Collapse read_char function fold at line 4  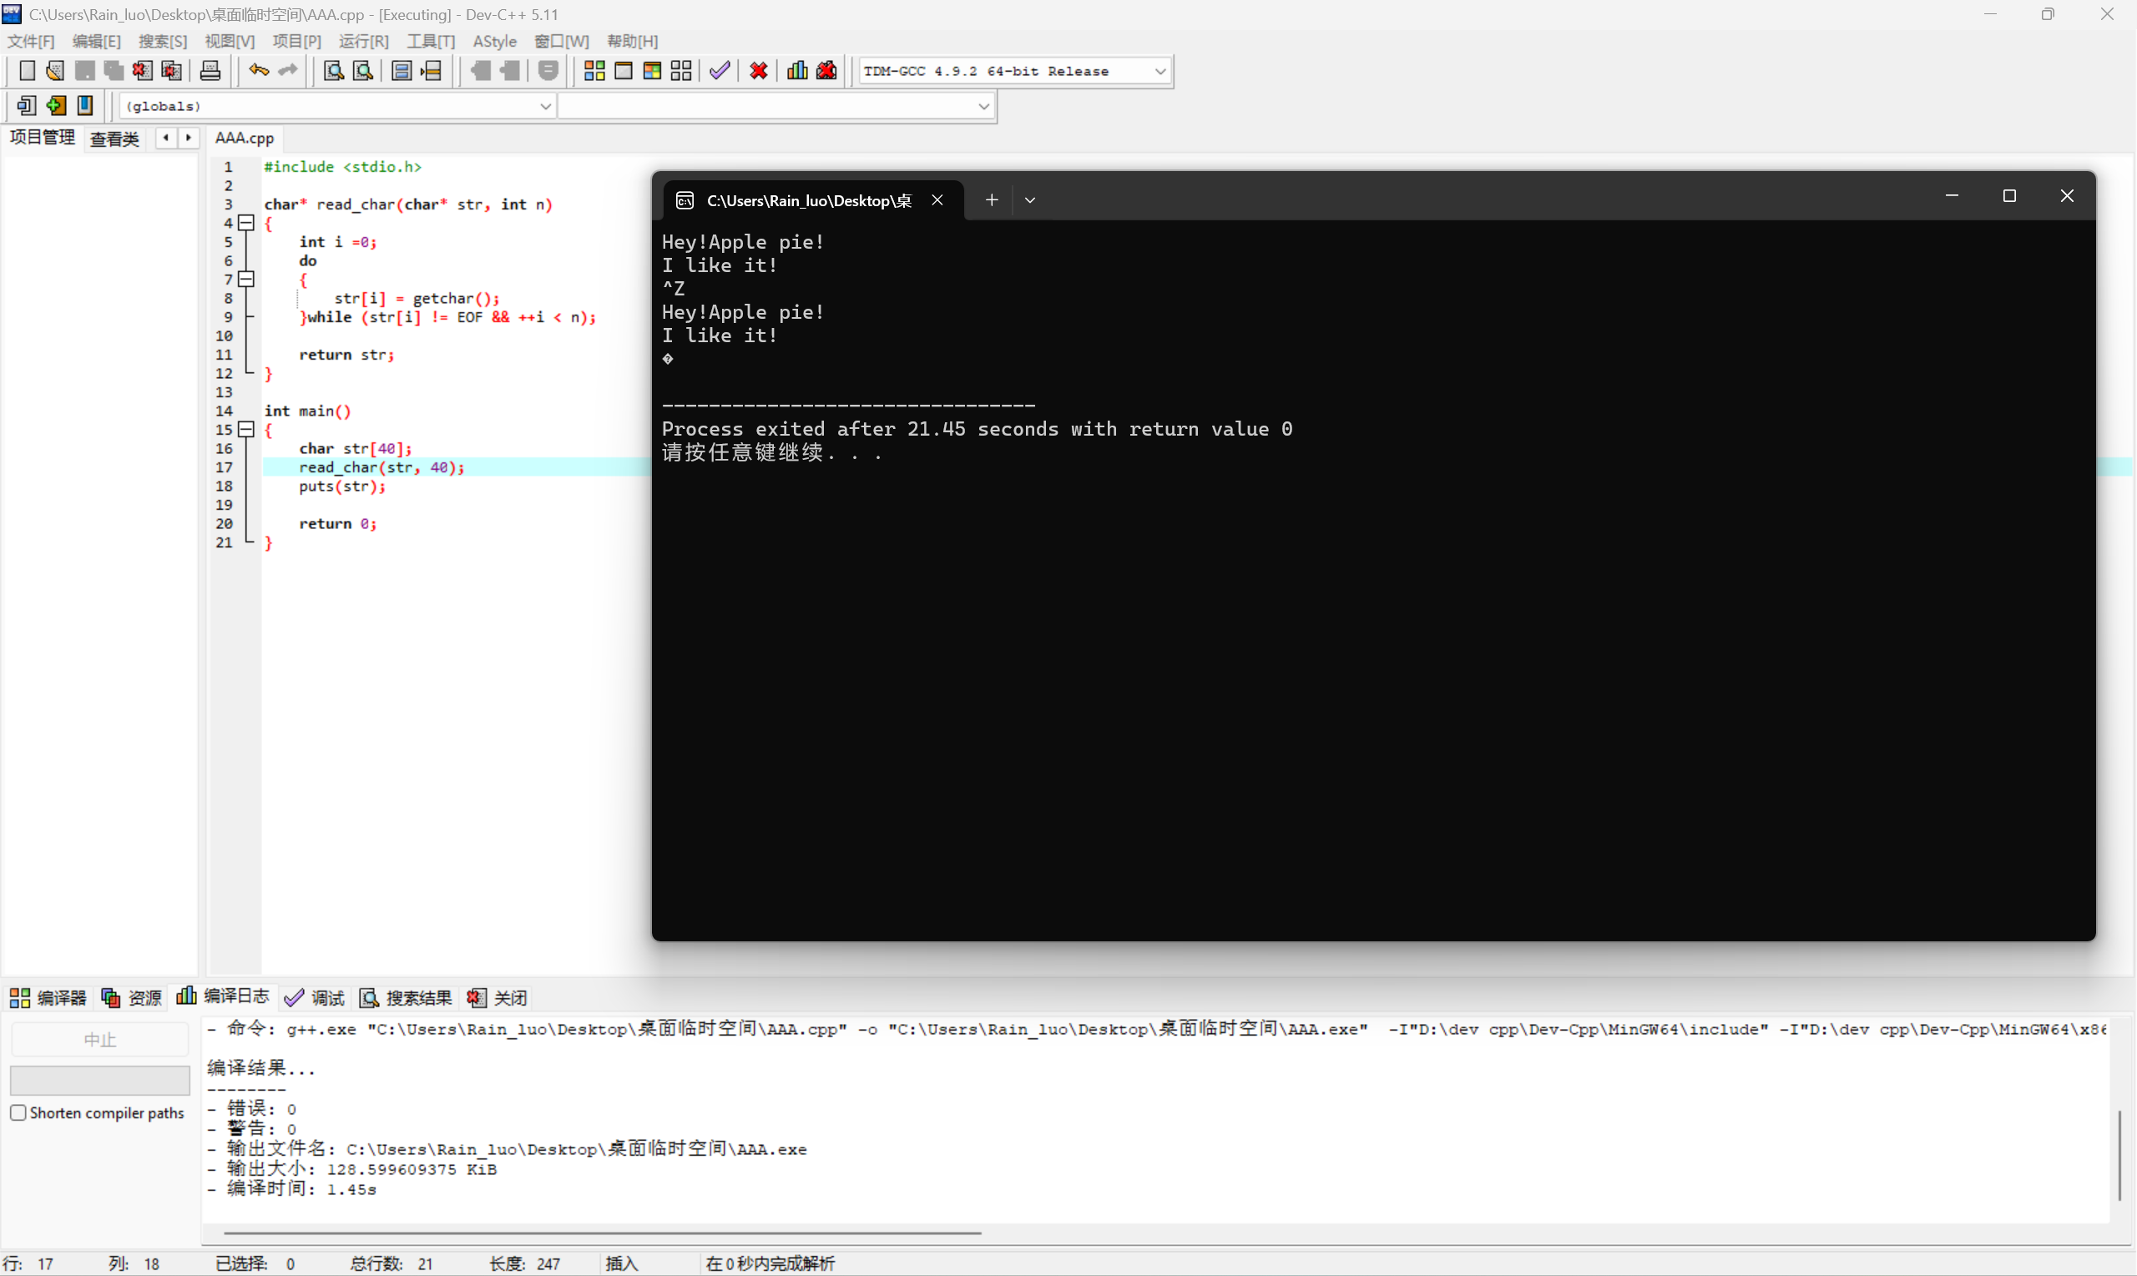247,223
